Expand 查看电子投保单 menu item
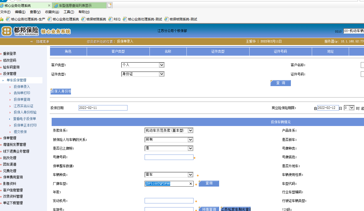 (x=24, y=119)
